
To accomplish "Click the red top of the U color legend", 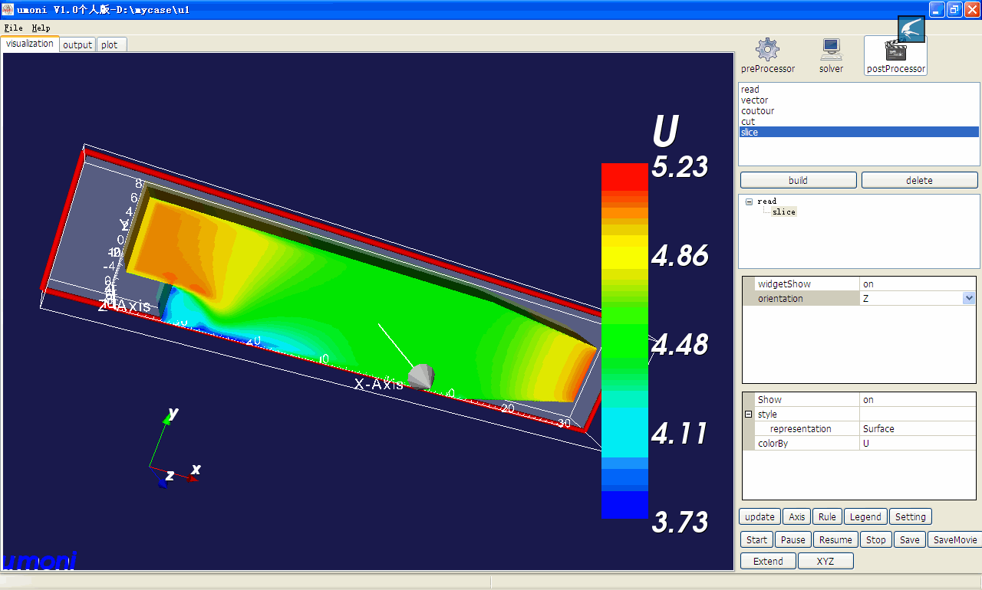I will (x=624, y=175).
